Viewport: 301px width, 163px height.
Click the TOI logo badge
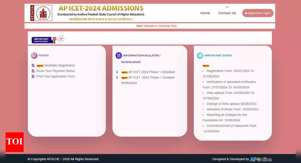15,142
